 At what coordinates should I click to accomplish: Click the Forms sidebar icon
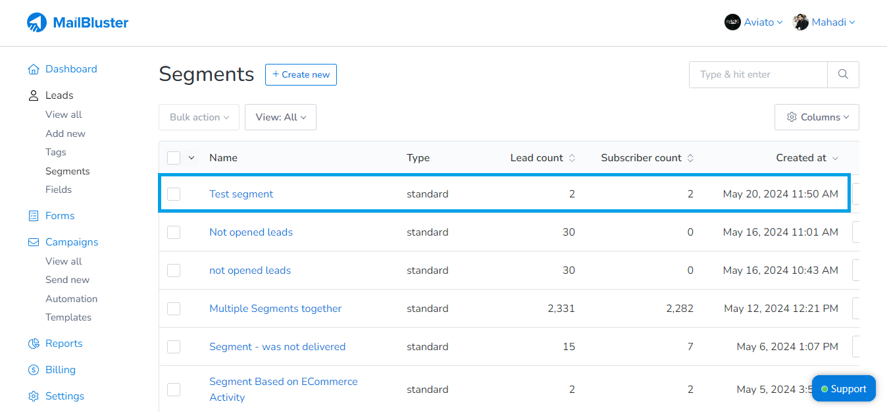point(34,216)
